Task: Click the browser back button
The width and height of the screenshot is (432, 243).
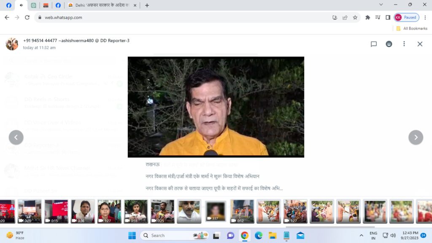Action: coord(6,17)
